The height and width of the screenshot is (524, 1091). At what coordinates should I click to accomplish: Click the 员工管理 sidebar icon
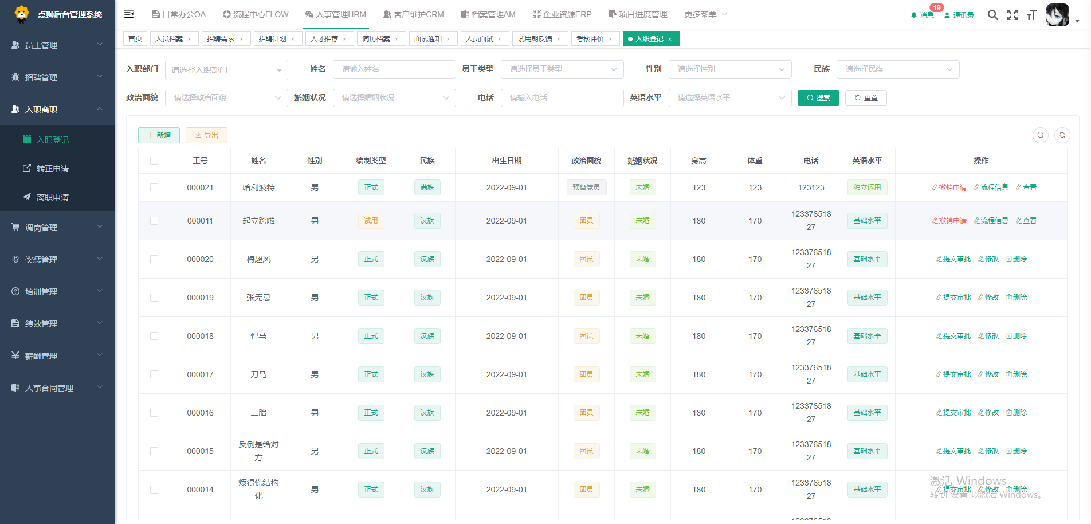click(15, 45)
